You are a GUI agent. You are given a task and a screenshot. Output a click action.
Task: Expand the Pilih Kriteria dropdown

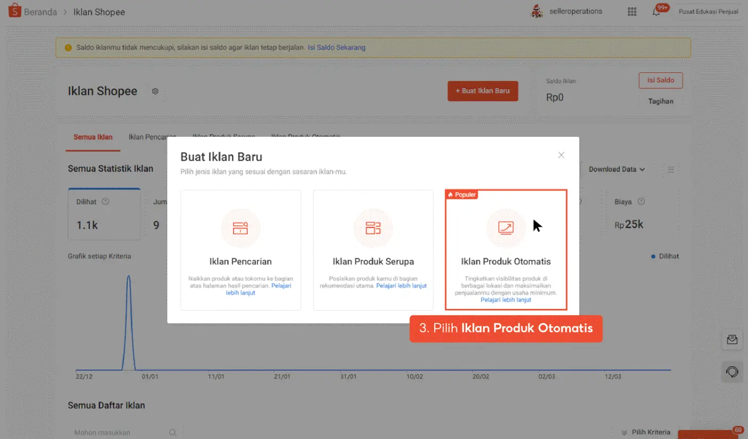[x=646, y=432]
